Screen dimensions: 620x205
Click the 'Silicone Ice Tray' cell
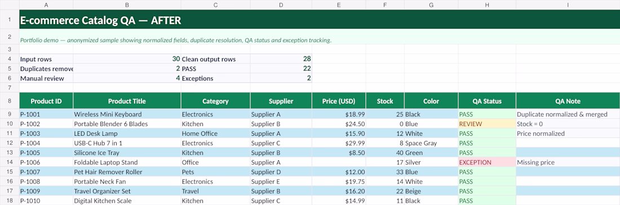coord(127,153)
